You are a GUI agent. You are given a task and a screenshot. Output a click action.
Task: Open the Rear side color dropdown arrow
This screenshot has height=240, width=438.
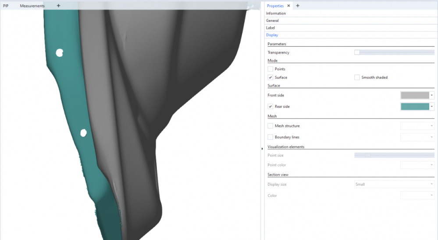tap(431, 107)
